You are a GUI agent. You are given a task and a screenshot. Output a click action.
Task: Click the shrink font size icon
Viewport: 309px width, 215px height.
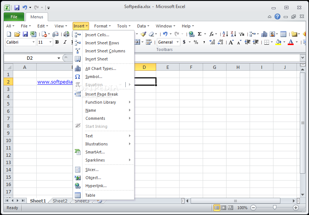239,42
